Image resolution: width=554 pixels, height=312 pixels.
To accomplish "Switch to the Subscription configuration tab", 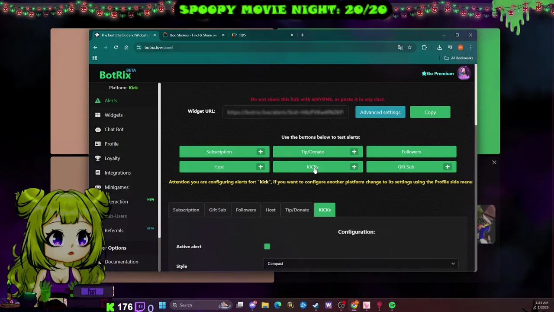I will (x=186, y=210).
